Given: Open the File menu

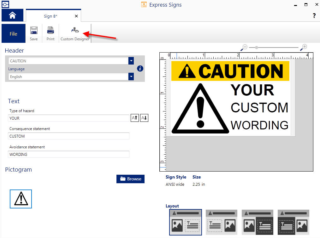Looking at the screenshot, I should point(14,34).
